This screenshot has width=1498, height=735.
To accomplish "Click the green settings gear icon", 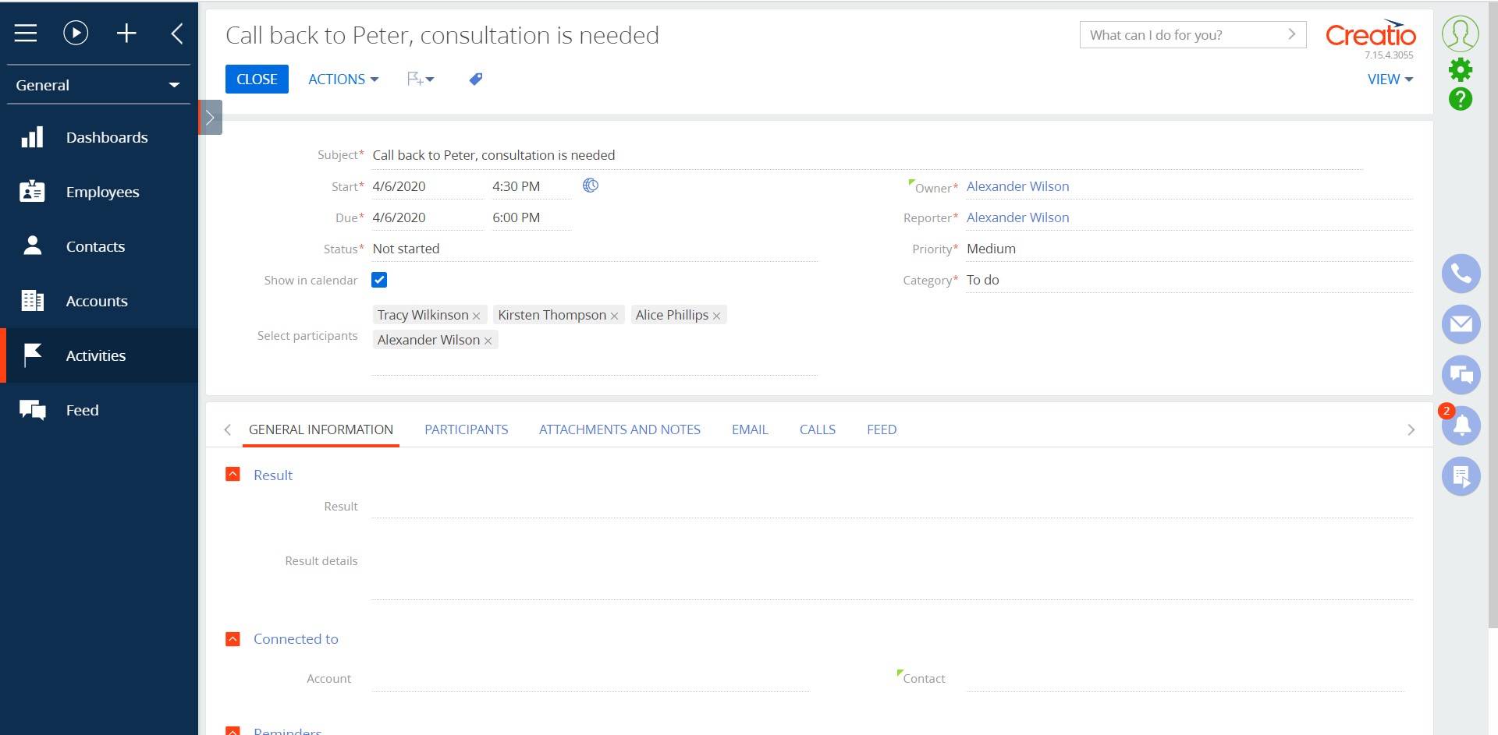I will coord(1460,70).
